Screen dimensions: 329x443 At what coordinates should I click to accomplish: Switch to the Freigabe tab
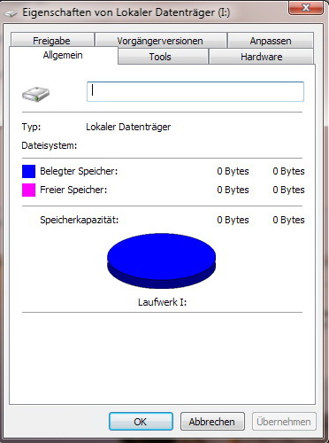[x=52, y=41]
